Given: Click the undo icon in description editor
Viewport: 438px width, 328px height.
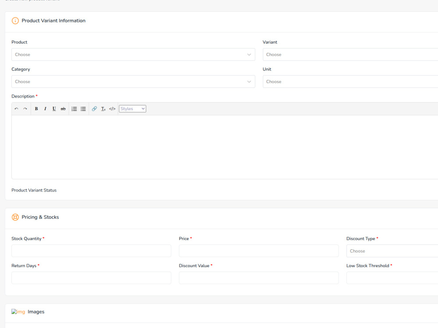Looking at the screenshot, I should 16,109.
